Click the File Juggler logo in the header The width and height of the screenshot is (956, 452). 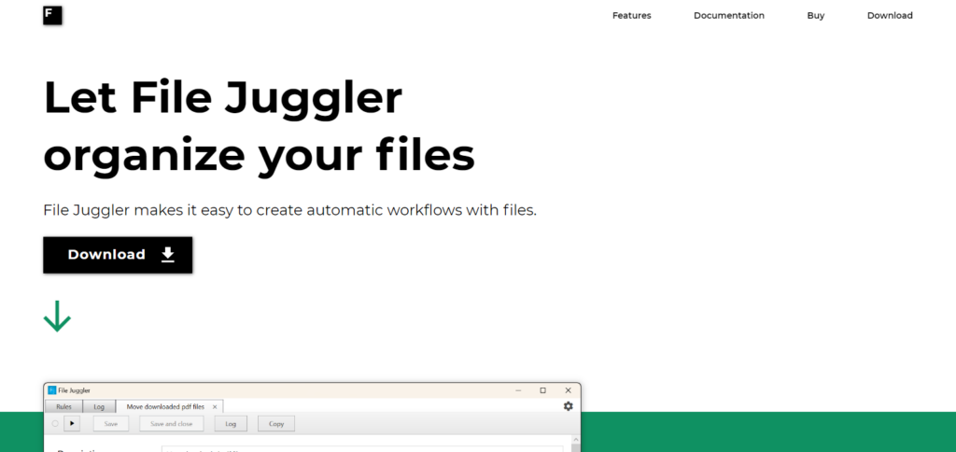tap(52, 15)
